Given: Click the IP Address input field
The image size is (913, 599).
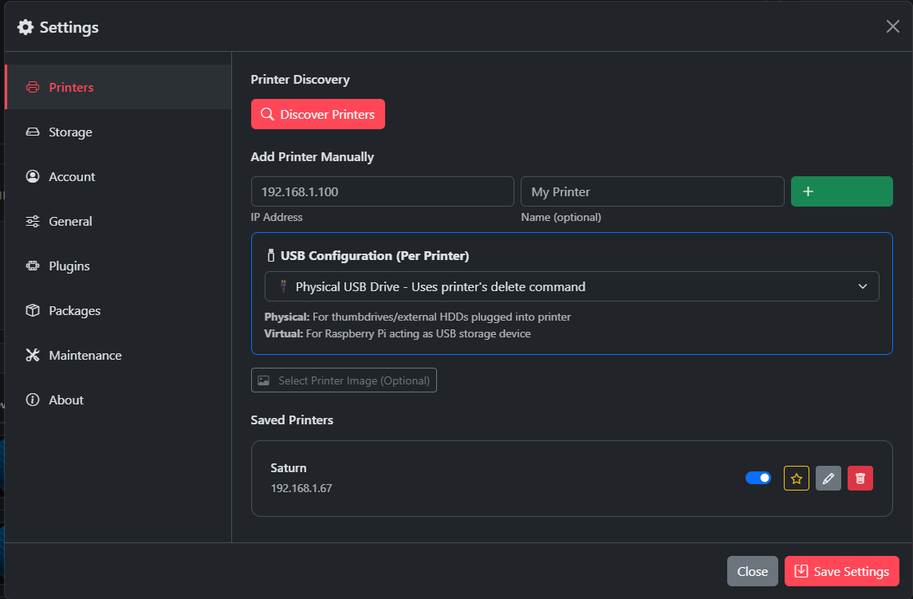Looking at the screenshot, I should click(x=382, y=191).
